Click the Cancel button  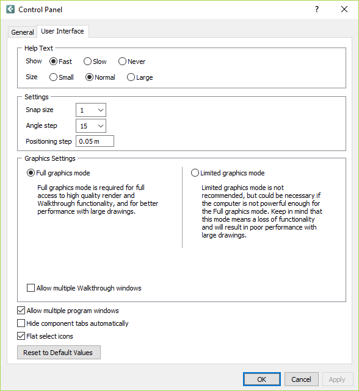tap(301, 379)
